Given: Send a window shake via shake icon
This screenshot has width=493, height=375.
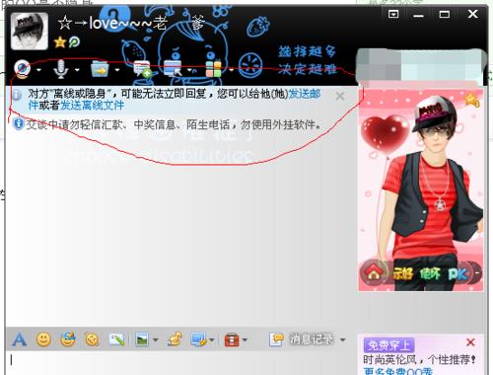Looking at the screenshot, I should click(92, 339).
